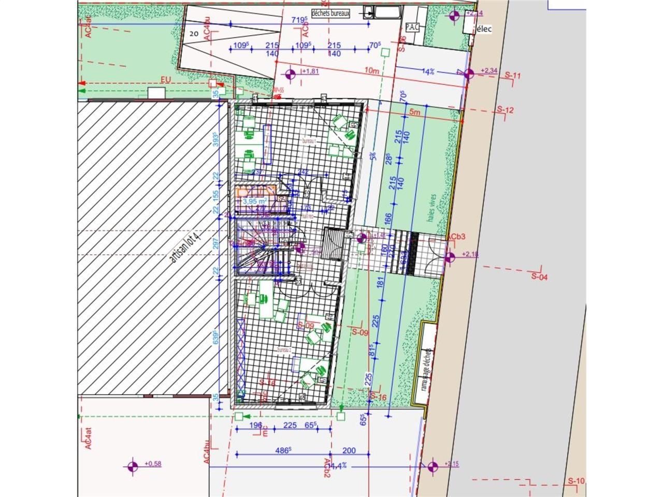Screen dimensions: 663x497
Task: Toggle the green square above the 10m line
Action: tap(385, 52)
